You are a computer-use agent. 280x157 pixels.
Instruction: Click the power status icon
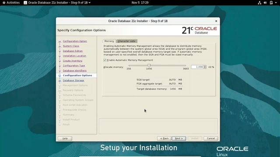tap(271, 3)
